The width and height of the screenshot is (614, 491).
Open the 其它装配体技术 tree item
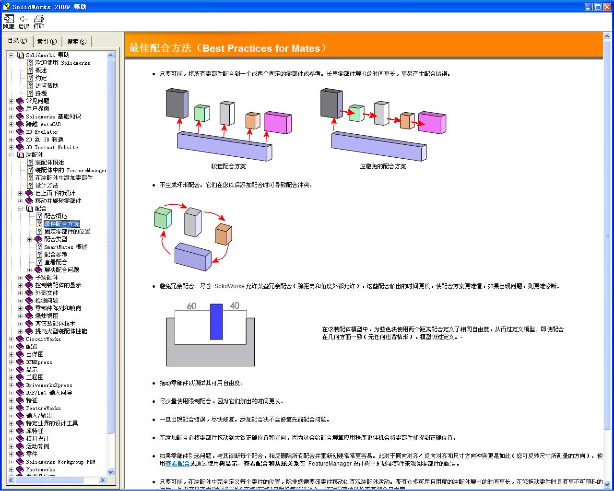point(55,324)
